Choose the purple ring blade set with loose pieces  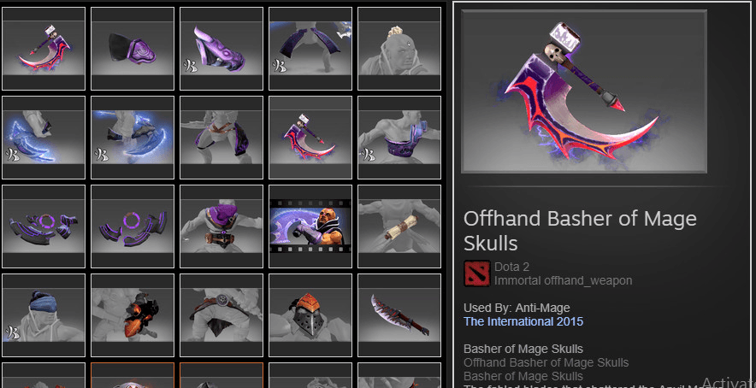44,226
